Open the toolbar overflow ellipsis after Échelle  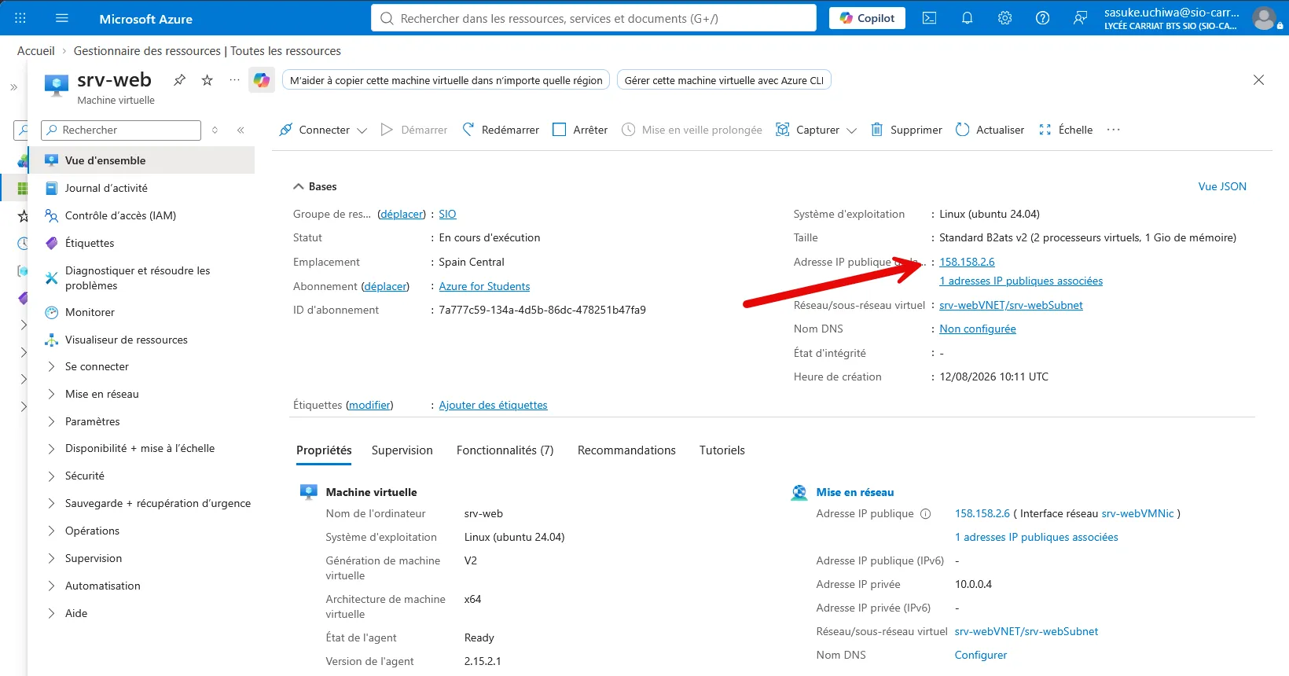tap(1113, 130)
